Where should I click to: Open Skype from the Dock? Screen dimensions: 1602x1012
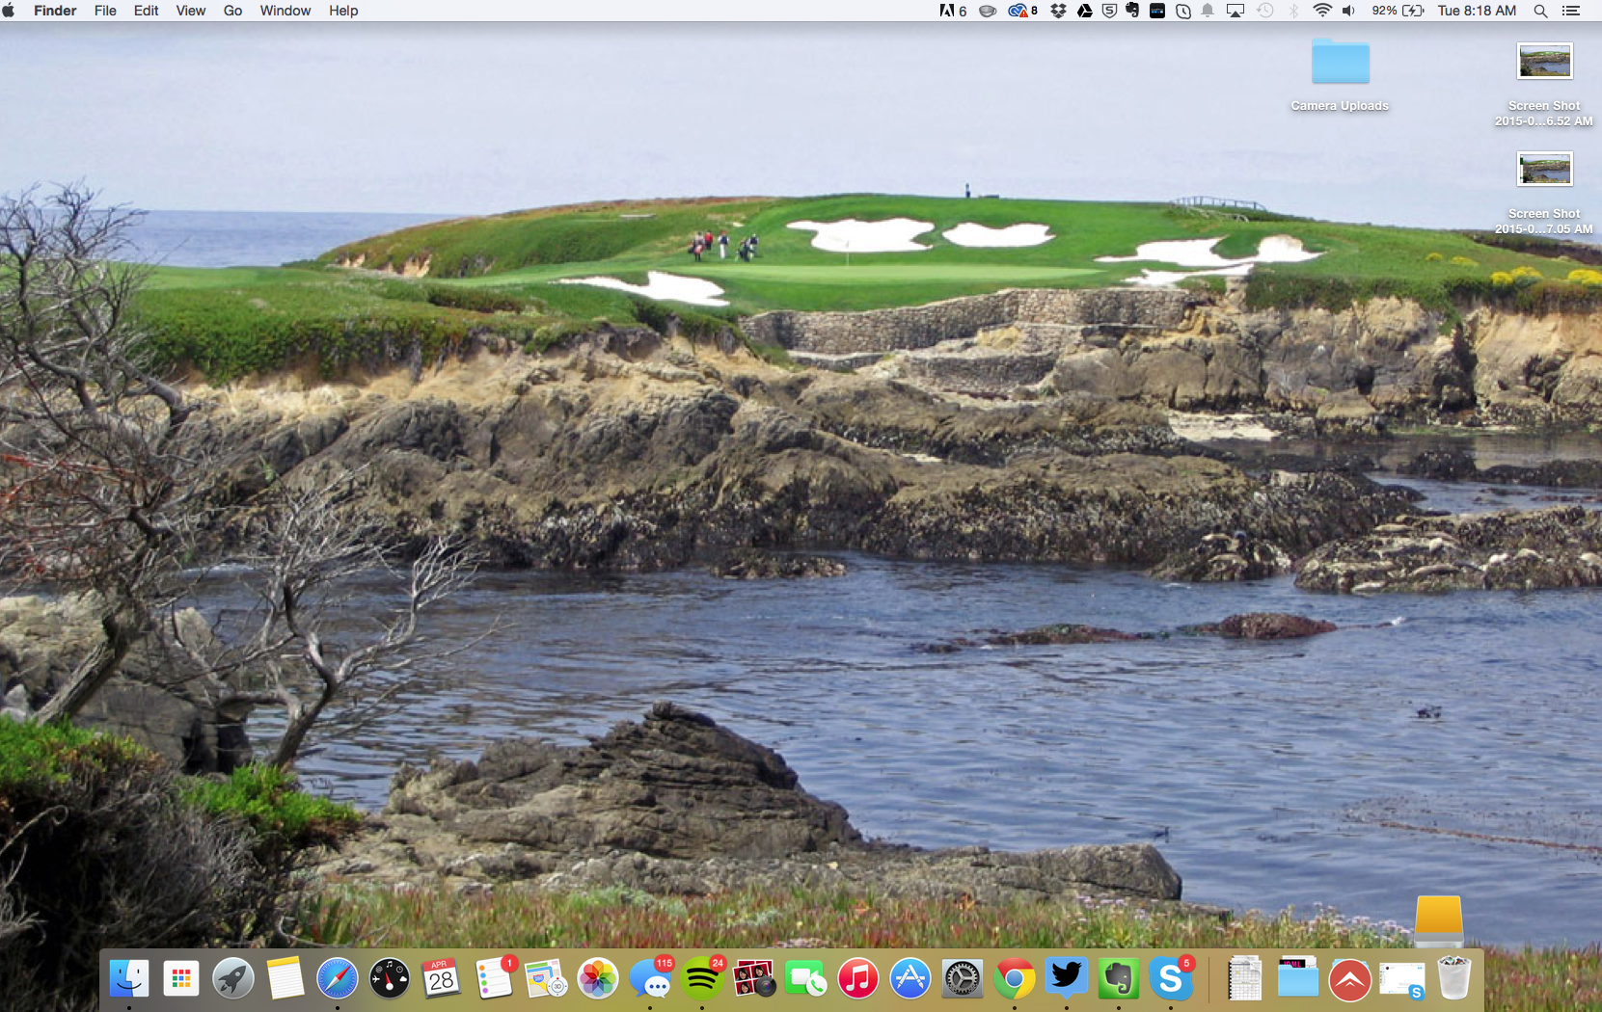1170,979
